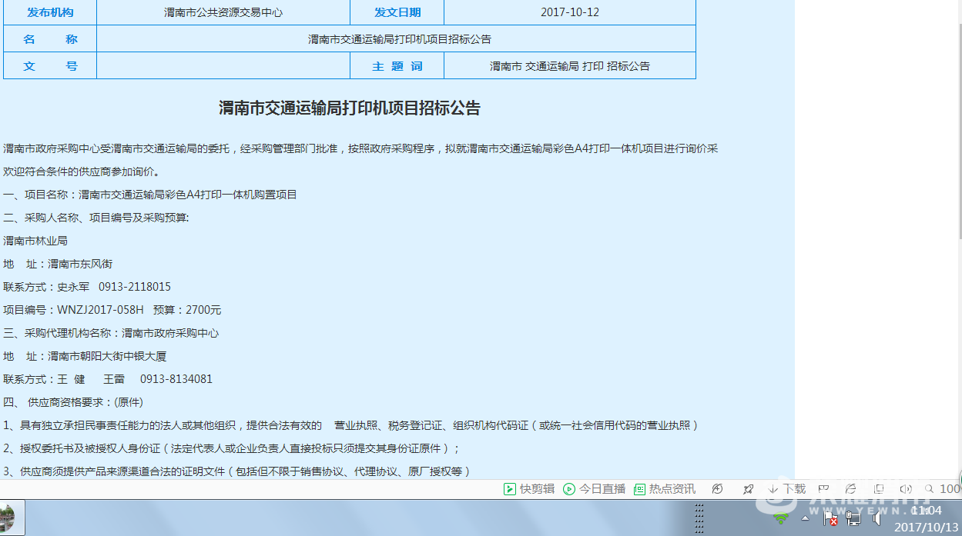Image resolution: width=962 pixels, height=536 pixels.
Task: Open the 下载 download manager
Action: 787,489
